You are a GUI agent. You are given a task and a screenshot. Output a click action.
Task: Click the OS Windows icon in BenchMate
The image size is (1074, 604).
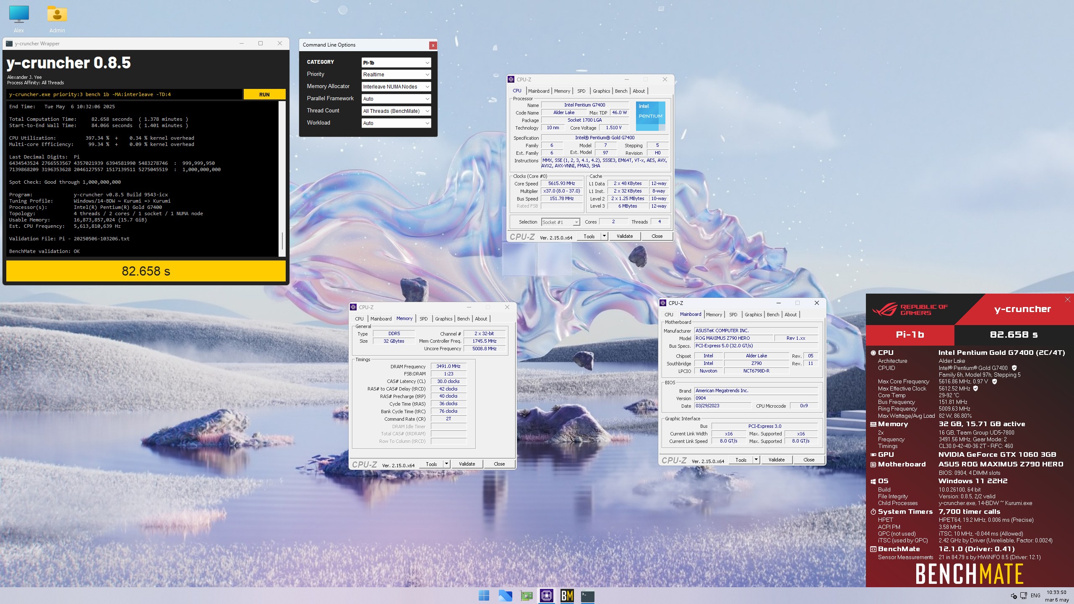[x=873, y=481]
